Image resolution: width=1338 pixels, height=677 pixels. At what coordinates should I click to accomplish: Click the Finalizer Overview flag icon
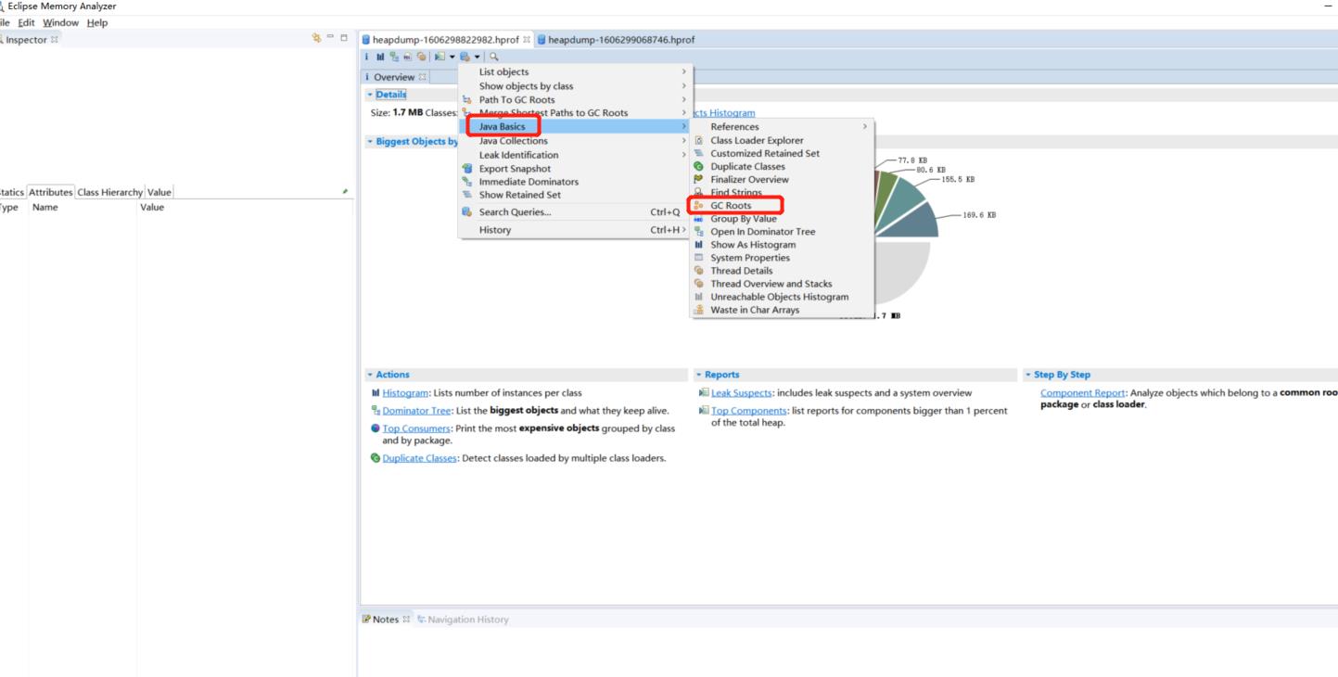(x=699, y=179)
